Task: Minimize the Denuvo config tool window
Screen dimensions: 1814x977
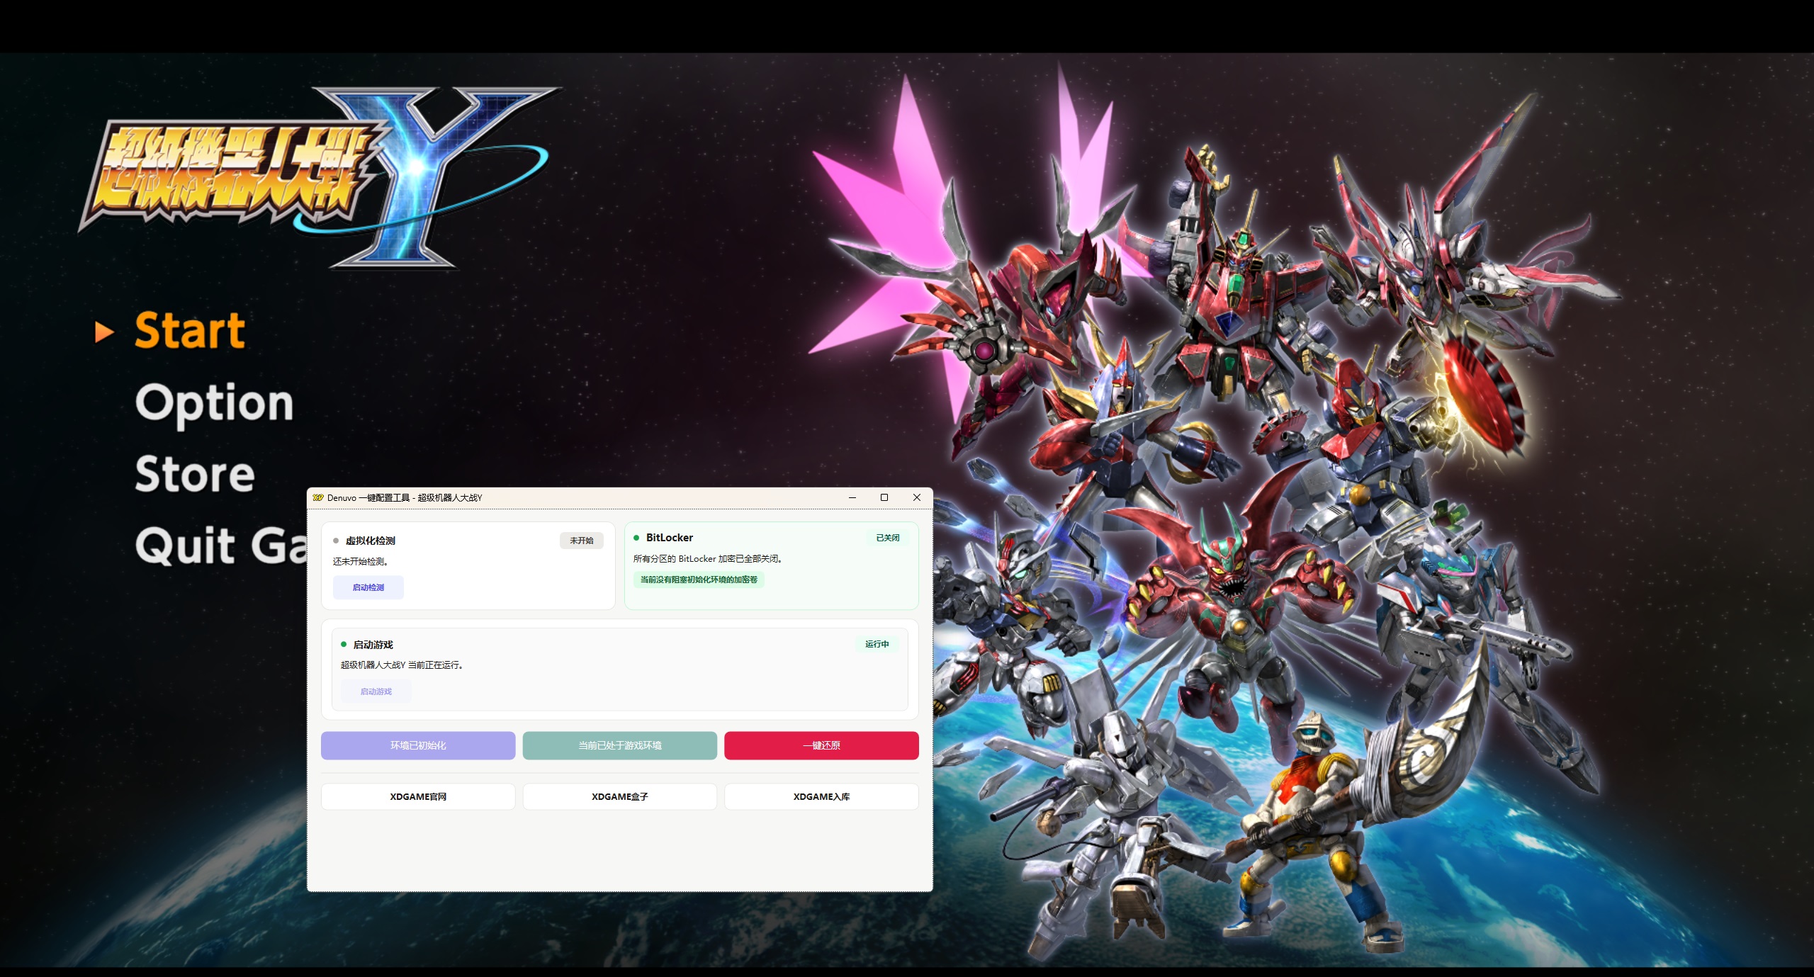Action: [852, 497]
